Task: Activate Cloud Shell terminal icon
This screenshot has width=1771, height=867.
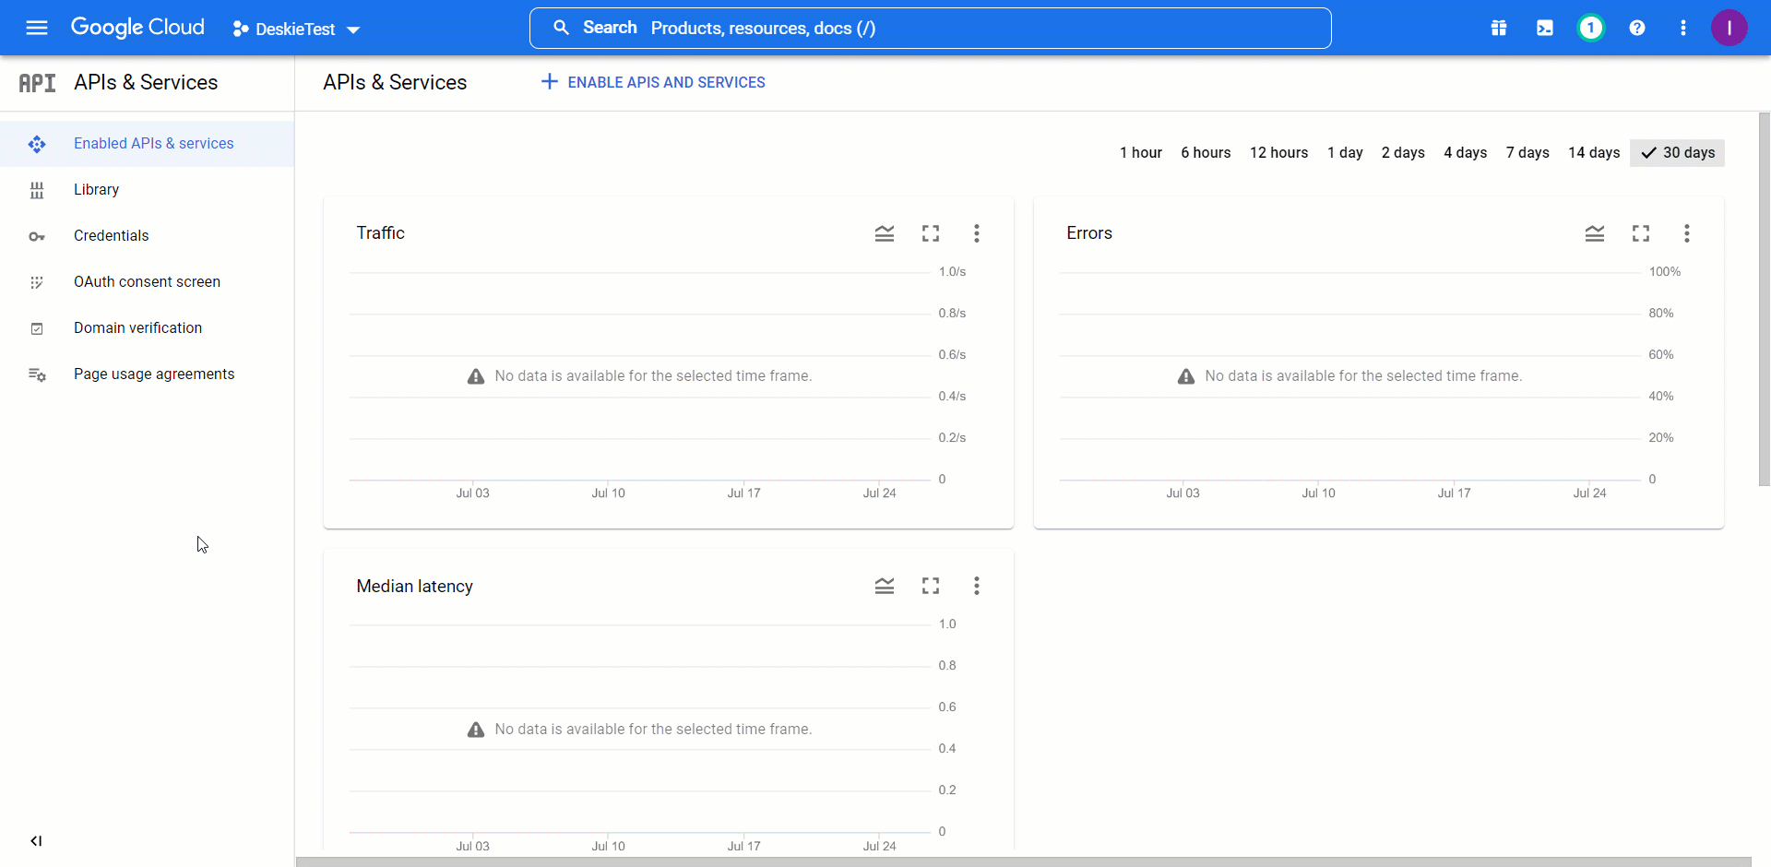Action: click(1545, 28)
